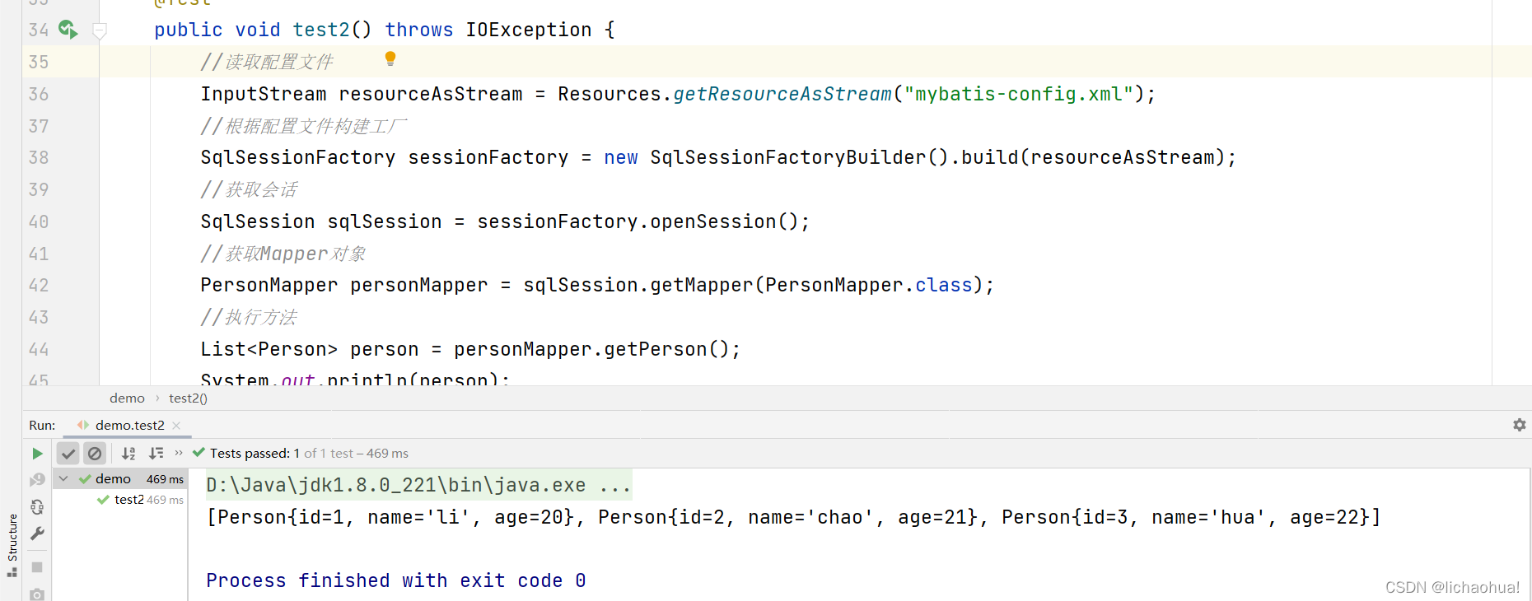Click the yellow lightbulb intention icon

click(390, 58)
